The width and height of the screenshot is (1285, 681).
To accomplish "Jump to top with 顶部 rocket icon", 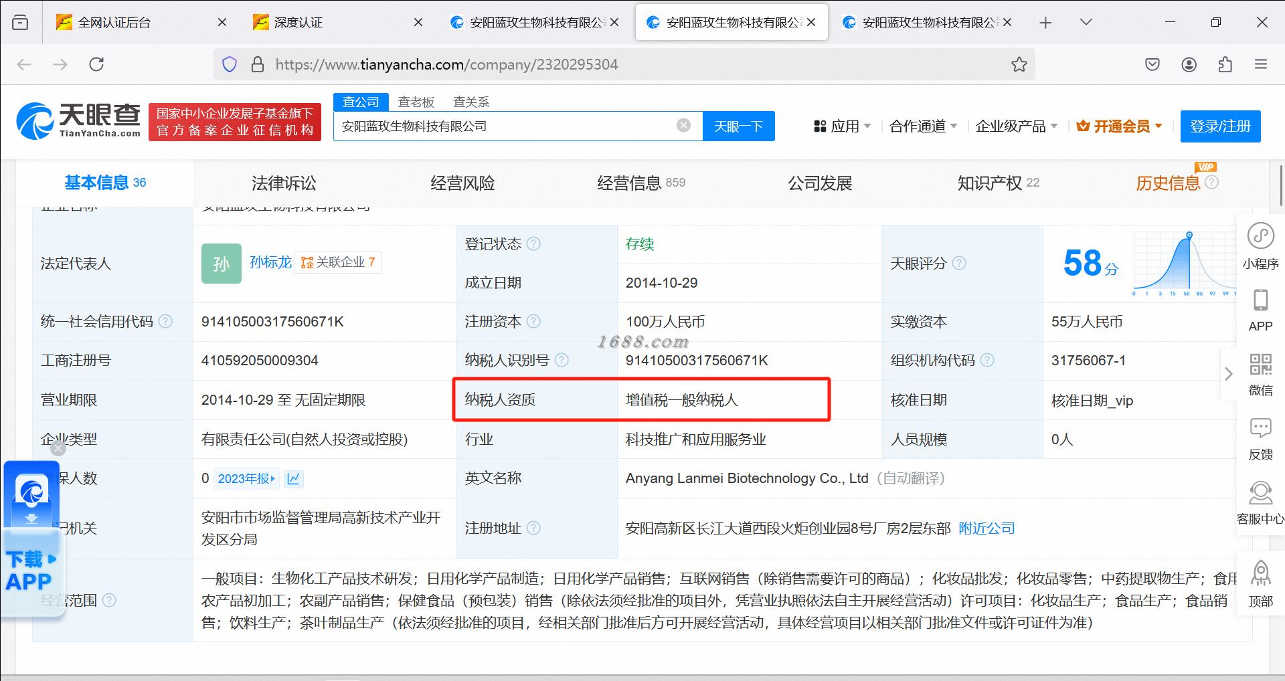I will pos(1261,583).
